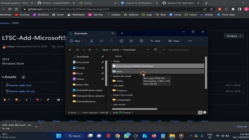Collapse the Earlier this week group
This screenshot has width=249, height=140.
111,76
